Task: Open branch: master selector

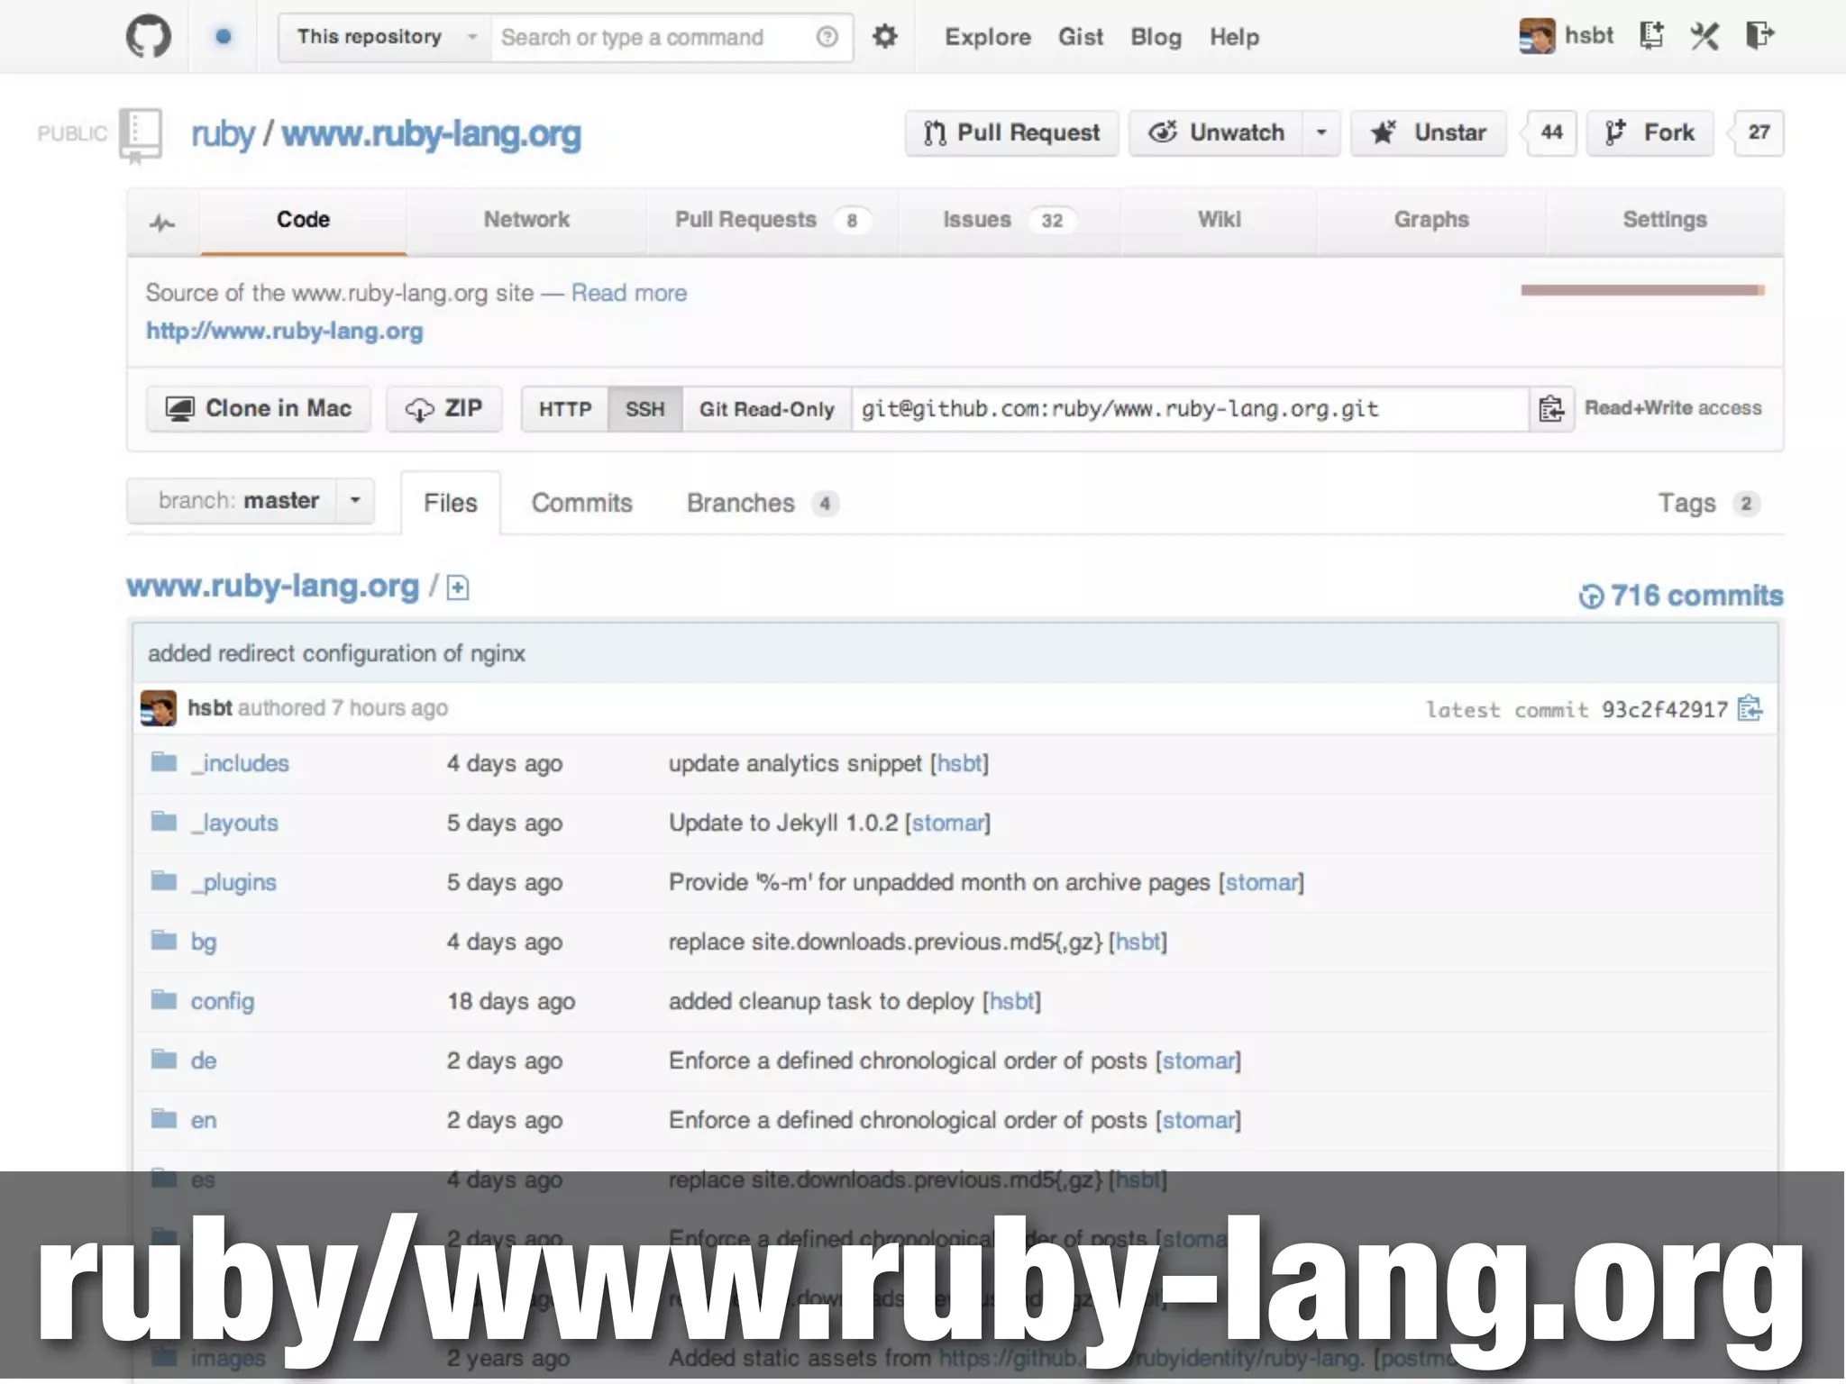Action: pos(250,500)
